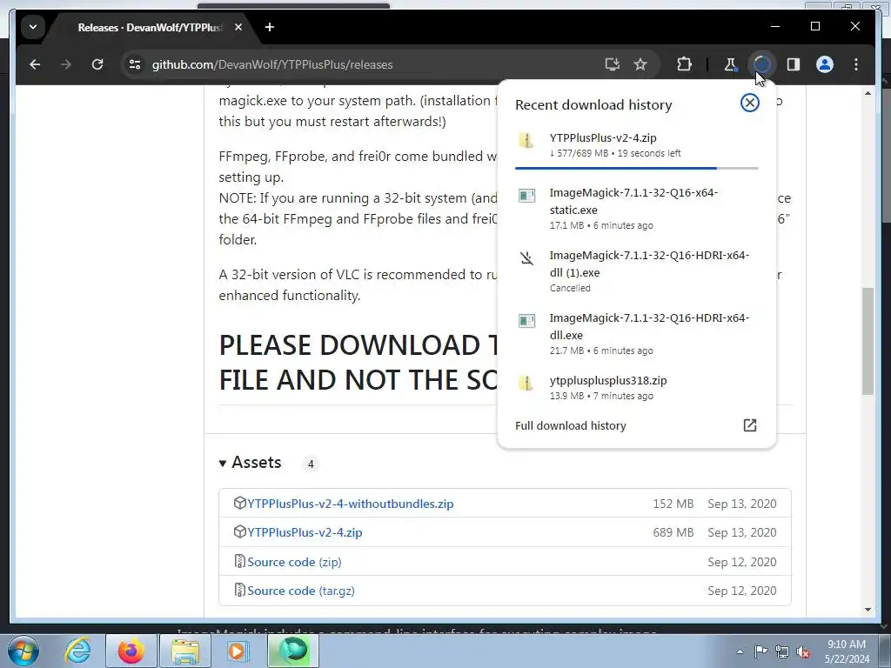Image resolution: width=891 pixels, height=668 pixels.
Task: Click the file-zip icon beside Source code (zip)
Action: pos(240,561)
